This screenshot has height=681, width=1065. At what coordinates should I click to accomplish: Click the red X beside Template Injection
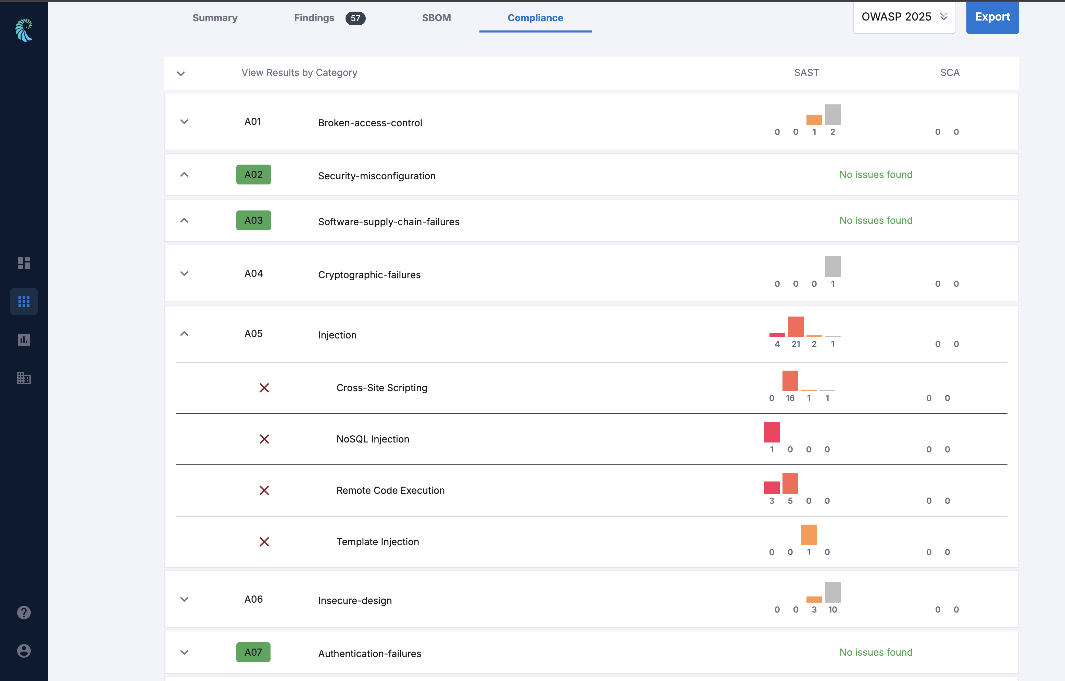264,542
